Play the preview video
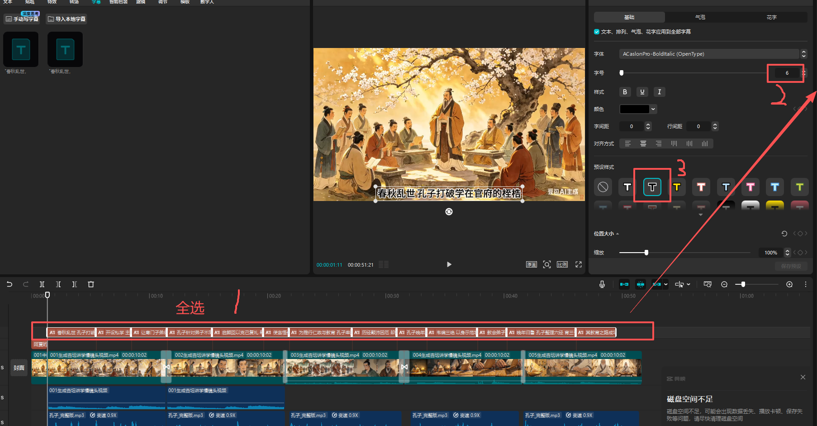Viewport: 817px width, 426px height. pyautogui.click(x=449, y=264)
